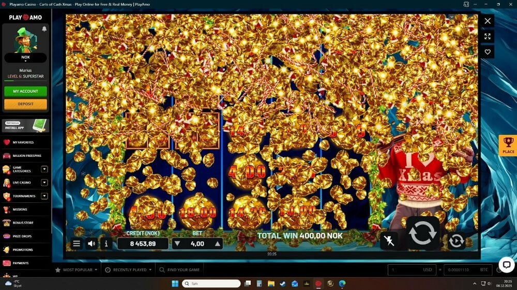Mute the game sound with the speaker icon
Image resolution: width=517 pixels, height=290 pixels.
[92, 244]
